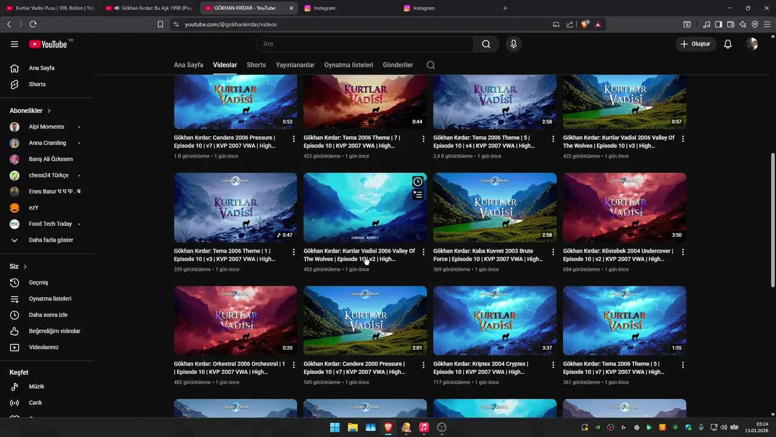Open Alpi Moments subscription
The height and width of the screenshot is (437, 776).
pyautogui.click(x=47, y=127)
